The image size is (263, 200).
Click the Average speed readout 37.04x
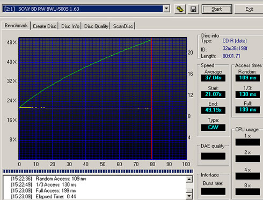213,78
